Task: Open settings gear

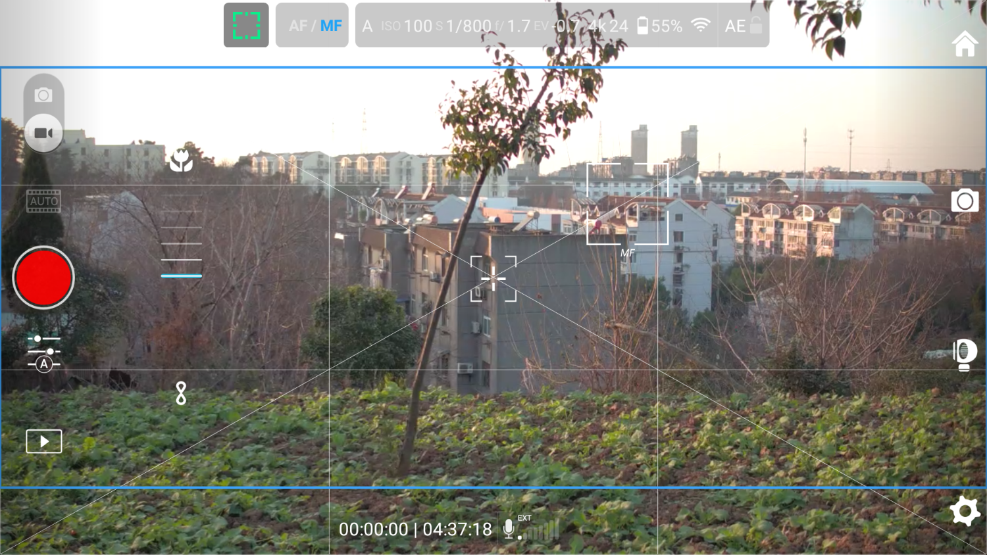Action: click(965, 512)
